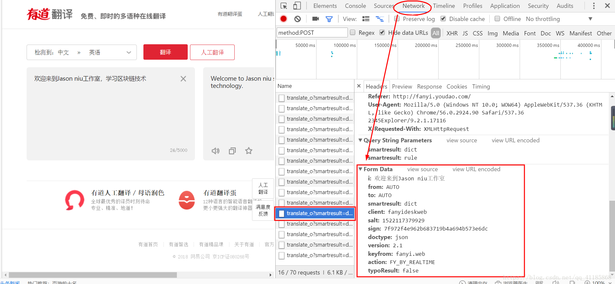
Task: Show the Preview tab of the request
Action: [402, 87]
